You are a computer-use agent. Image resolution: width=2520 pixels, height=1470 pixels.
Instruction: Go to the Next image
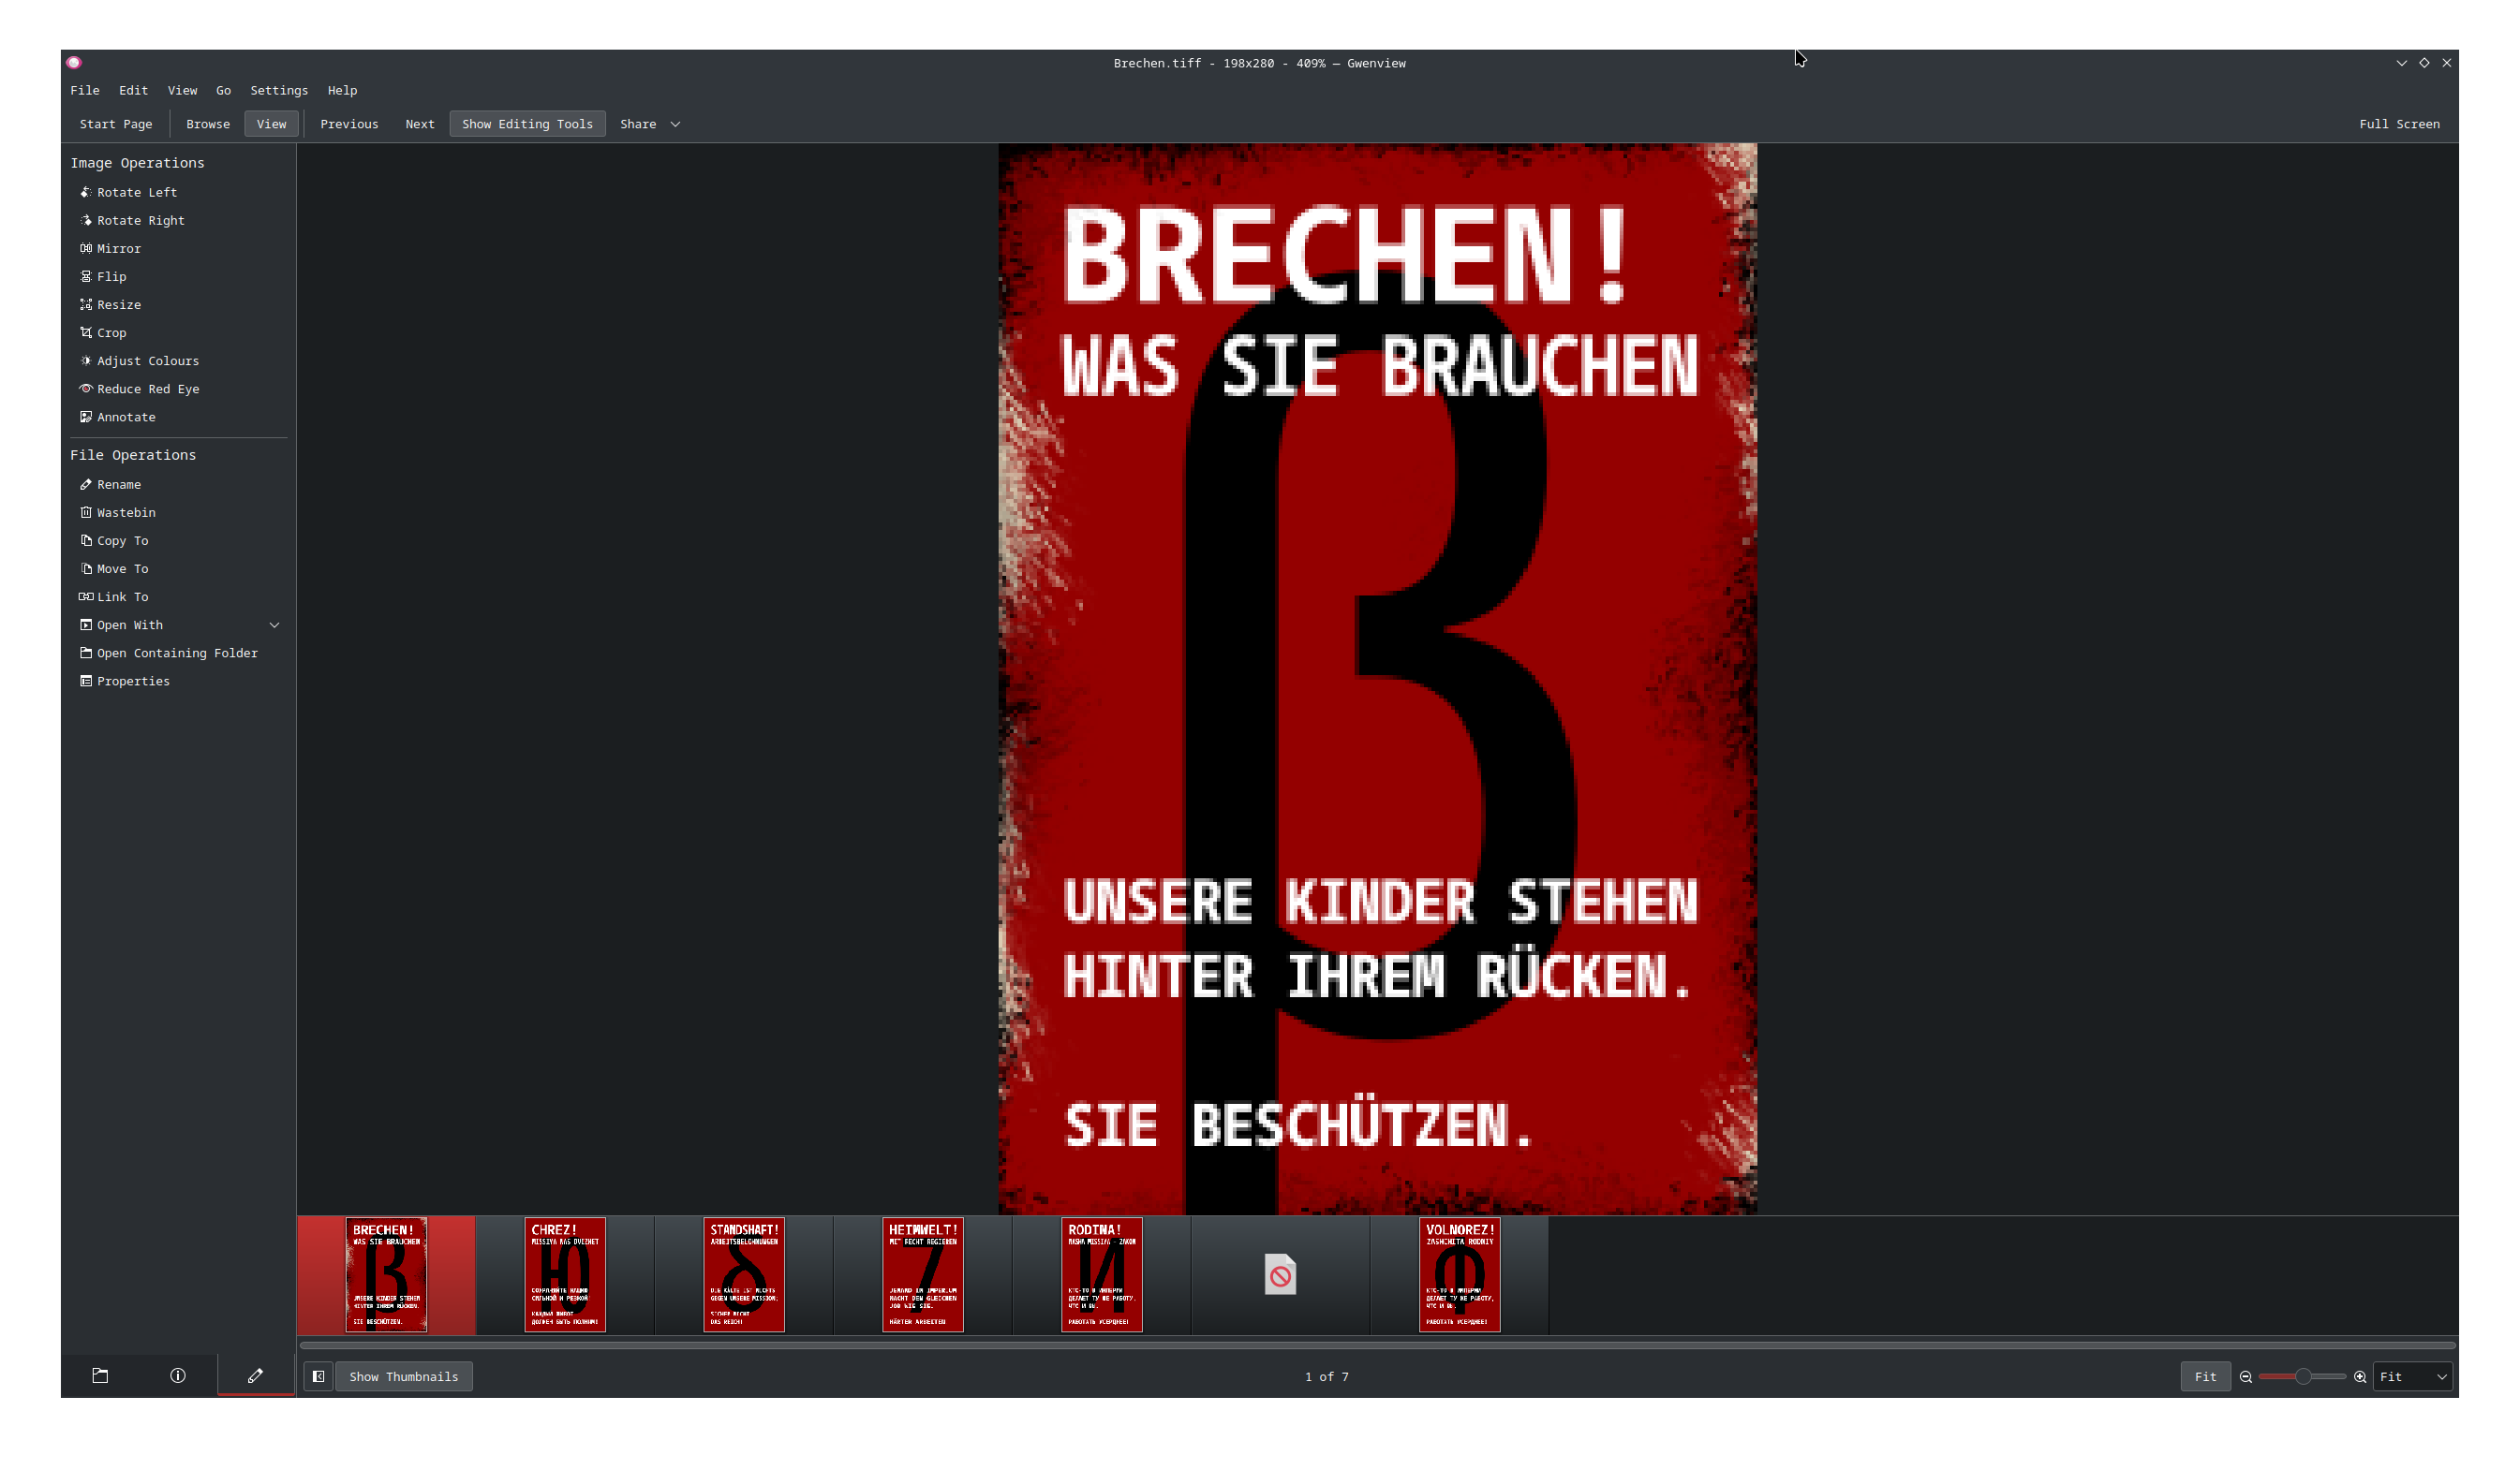coord(419,124)
